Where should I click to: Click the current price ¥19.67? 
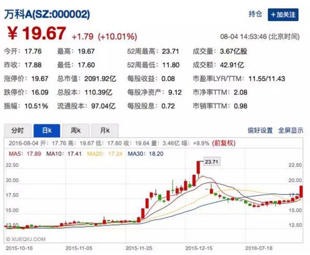[x=36, y=33]
